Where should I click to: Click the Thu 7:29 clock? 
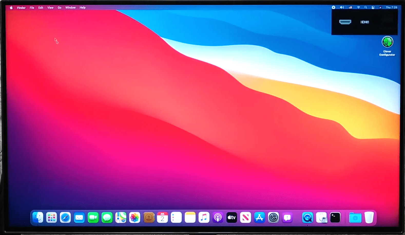pyautogui.click(x=391, y=7)
